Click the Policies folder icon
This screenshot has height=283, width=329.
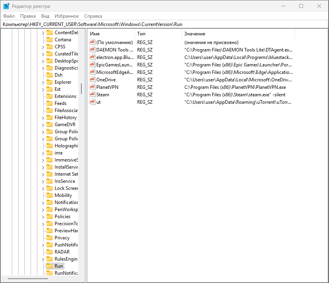point(50,217)
